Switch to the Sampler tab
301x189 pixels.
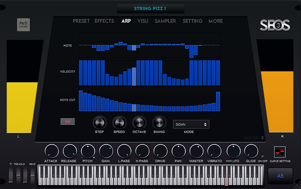tap(165, 21)
